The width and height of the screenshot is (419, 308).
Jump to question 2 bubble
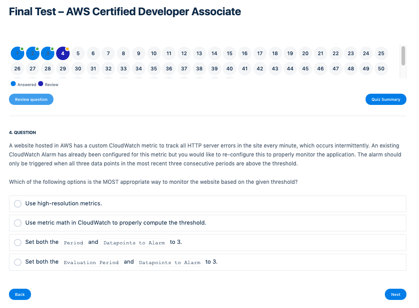(x=33, y=53)
